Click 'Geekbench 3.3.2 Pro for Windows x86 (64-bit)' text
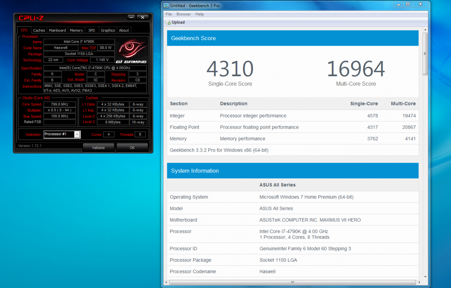Viewport: 451px width, 288px height. point(219,150)
